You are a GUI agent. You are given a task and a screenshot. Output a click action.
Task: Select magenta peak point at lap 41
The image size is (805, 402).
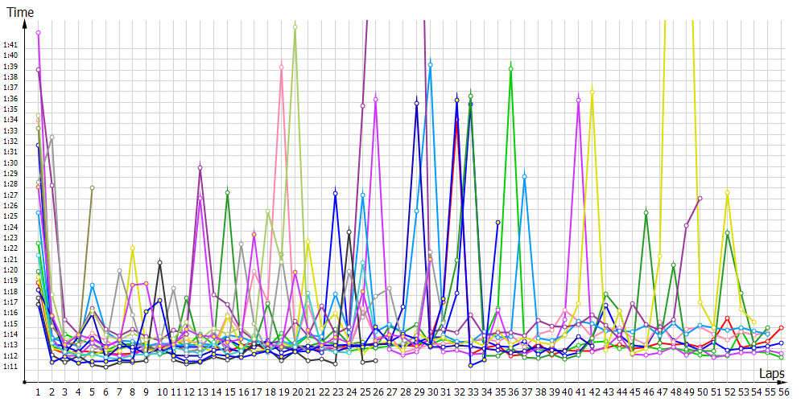pyautogui.click(x=579, y=99)
